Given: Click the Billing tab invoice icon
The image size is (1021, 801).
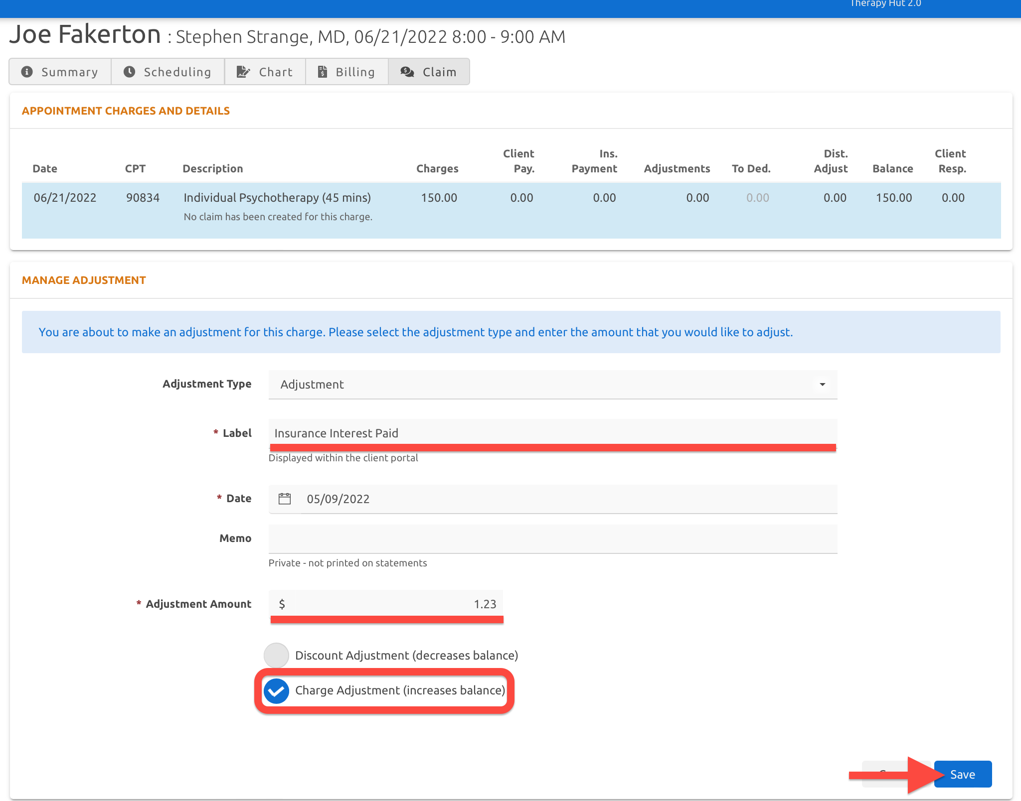Looking at the screenshot, I should click(323, 72).
